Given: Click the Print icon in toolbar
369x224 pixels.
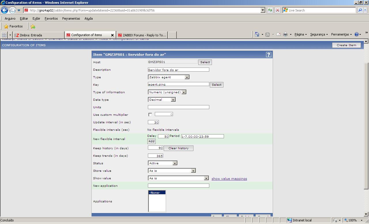Looking at the screenshot, I should [285, 35].
